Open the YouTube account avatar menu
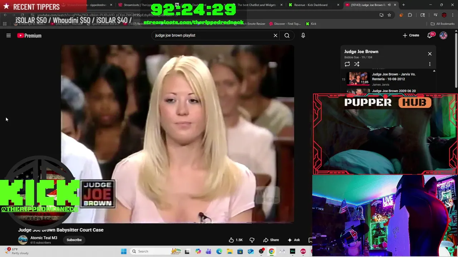The height and width of the screenshot is (257, 458). point(443,35)
